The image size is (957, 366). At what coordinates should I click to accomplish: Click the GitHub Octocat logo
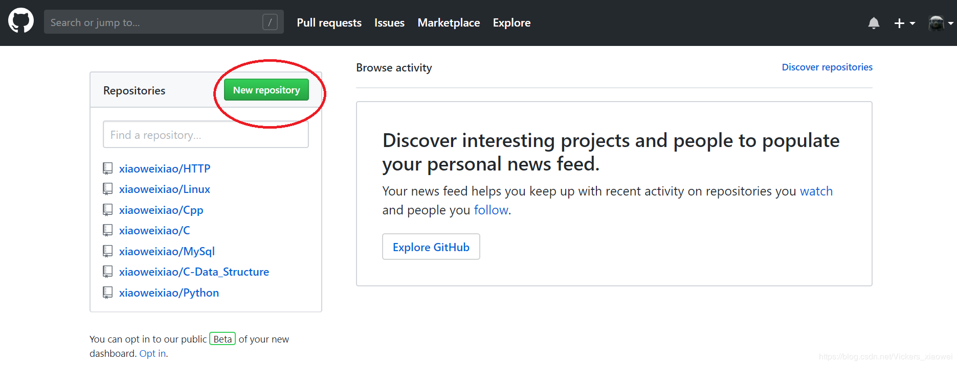pyautogui.click(x=21, y=21)
